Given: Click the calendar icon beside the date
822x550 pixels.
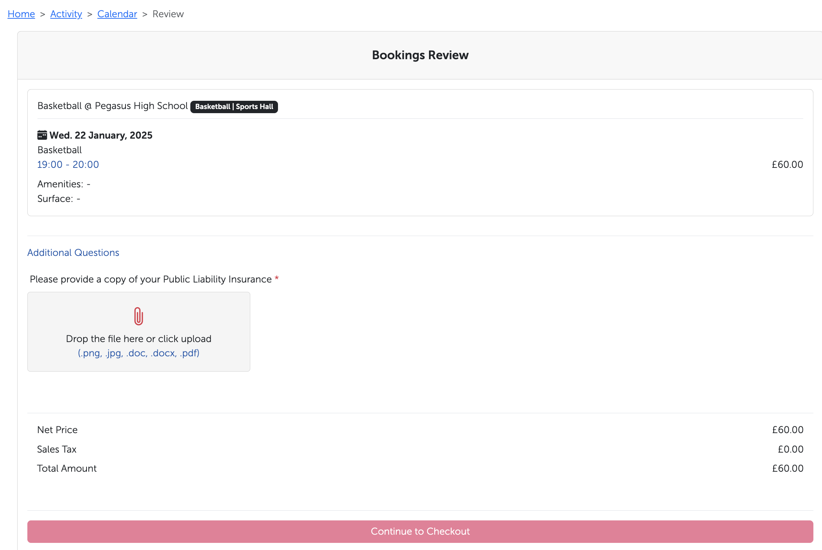Looking at the screenshot, I should click(x=42, y=135).
